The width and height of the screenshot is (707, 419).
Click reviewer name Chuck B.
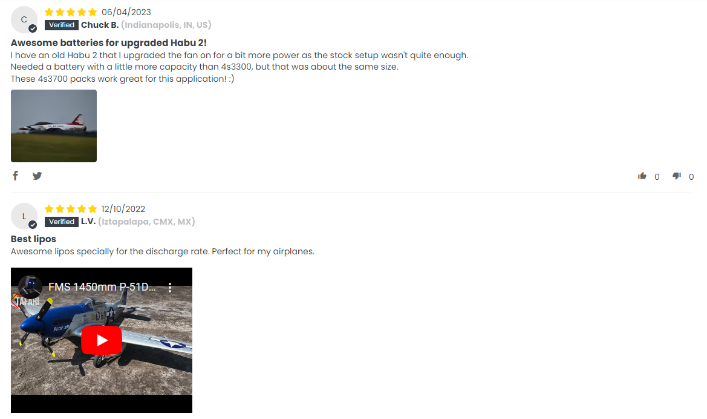point(100,25)
